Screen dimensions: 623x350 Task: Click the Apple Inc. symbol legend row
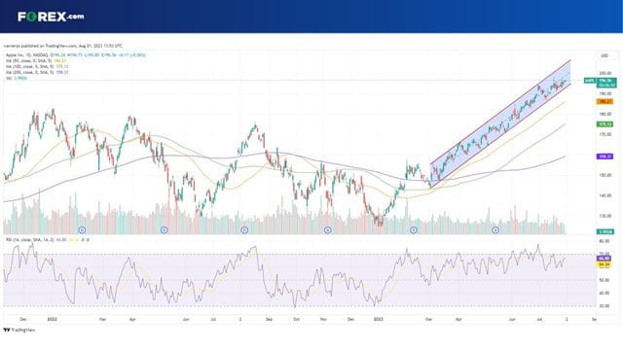pyautogui.click(x=76, y=55)
